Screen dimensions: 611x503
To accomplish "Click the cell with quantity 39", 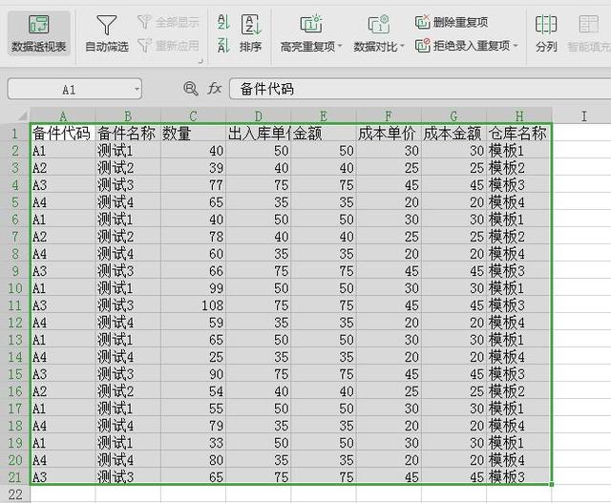I will click(193, 168).
